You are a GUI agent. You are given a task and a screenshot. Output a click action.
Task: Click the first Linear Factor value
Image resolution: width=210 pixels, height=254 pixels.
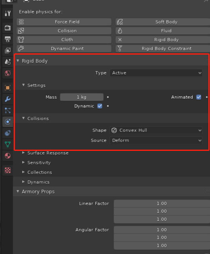click(162, 203)
